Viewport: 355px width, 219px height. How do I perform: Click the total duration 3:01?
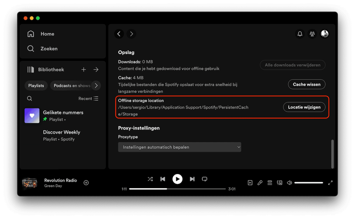click(x=232, y=189)
